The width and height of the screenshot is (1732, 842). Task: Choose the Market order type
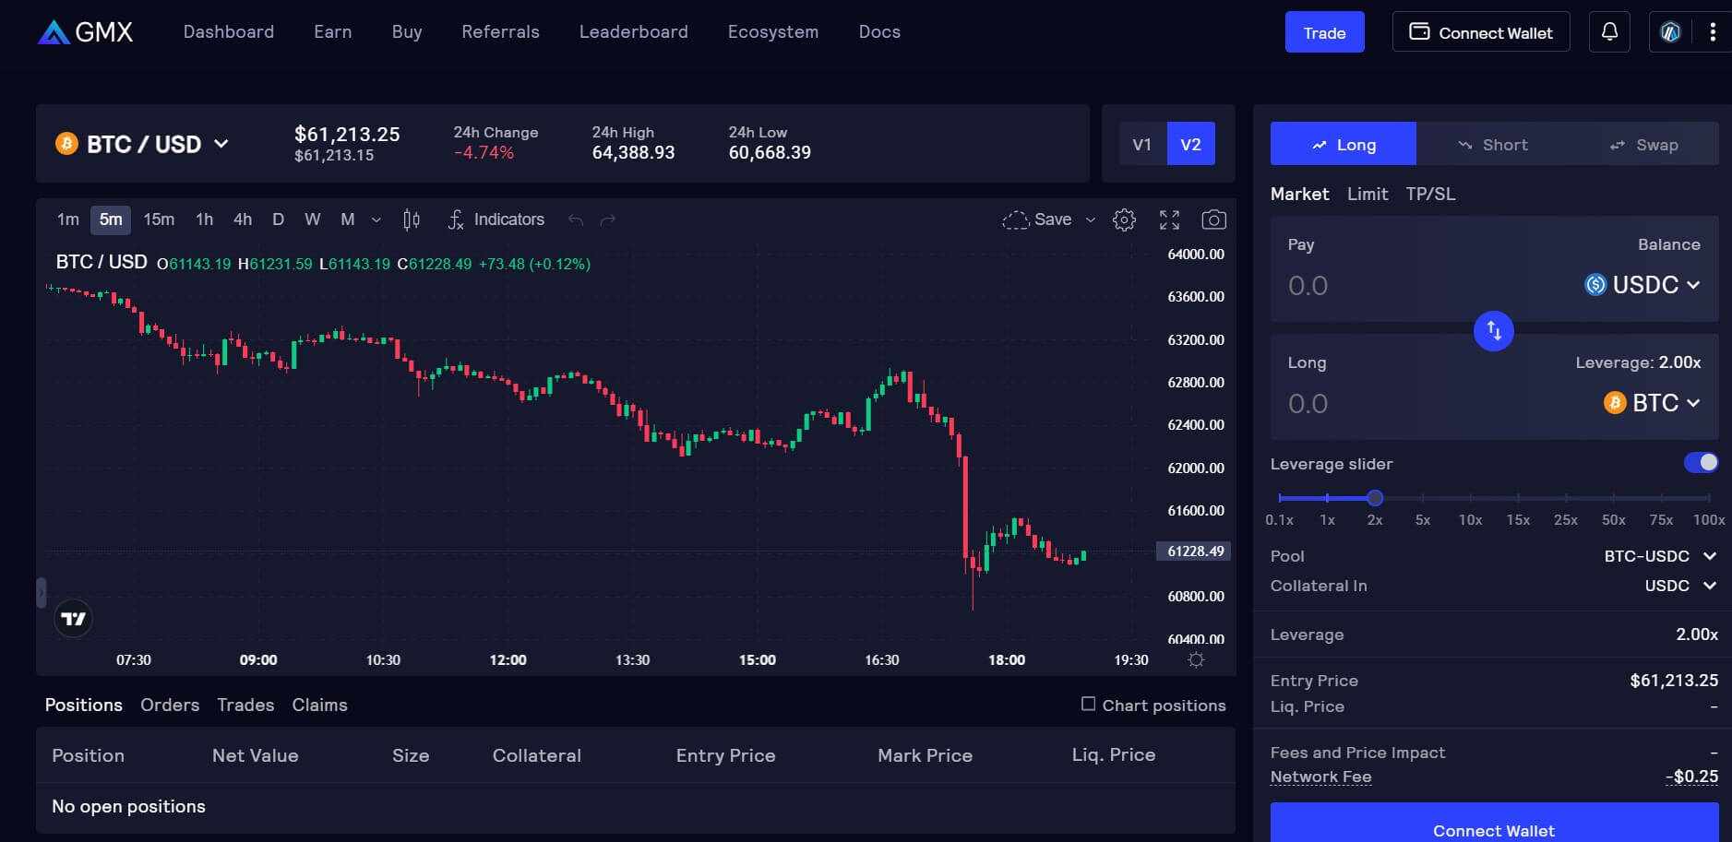[x=1299, y=194]
